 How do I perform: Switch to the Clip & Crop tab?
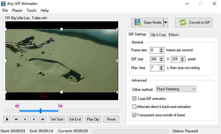tap(158, 35)
